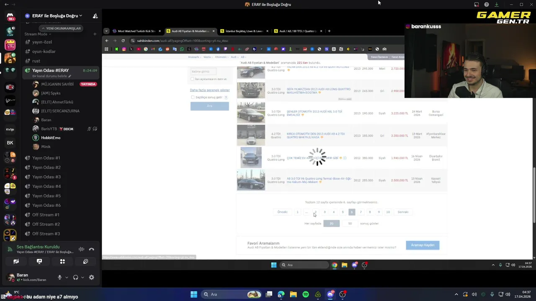536x301 pixels.
Task: Tick the Seçtikçe sonuç getir checkbox
Action: (193, 97)
